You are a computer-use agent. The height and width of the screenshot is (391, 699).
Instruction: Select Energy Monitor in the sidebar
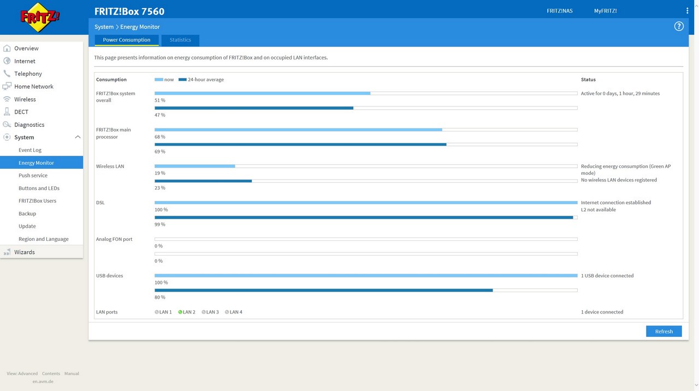(42, 163)
